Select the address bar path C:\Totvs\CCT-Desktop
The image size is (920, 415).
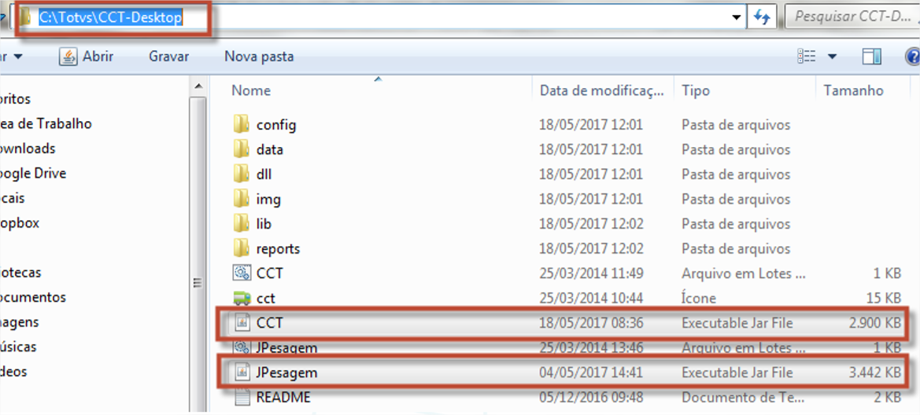tap(112, 17)
